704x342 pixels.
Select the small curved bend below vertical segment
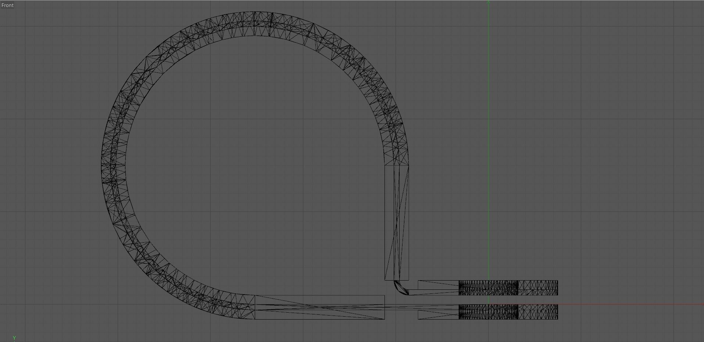click(401, 288)
